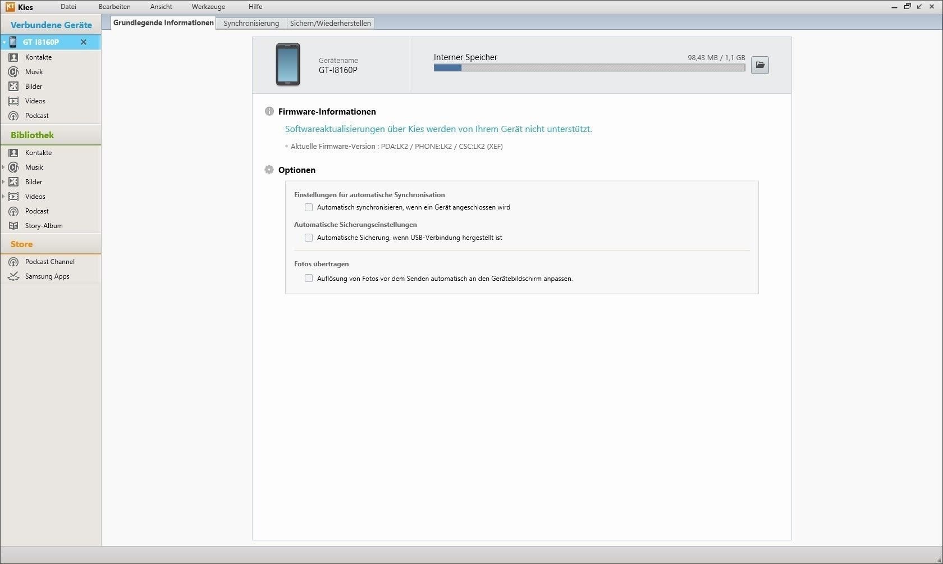Open the Hilfe menu
Screen dimensions: 943x564
pyautogui.click(x=255, y=7)
